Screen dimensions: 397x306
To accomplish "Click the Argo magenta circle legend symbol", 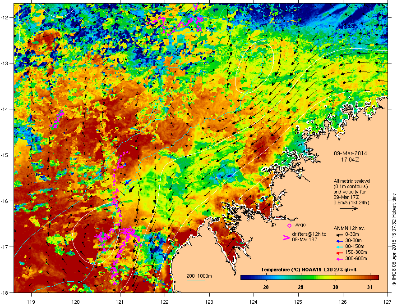I will point(289,225).
